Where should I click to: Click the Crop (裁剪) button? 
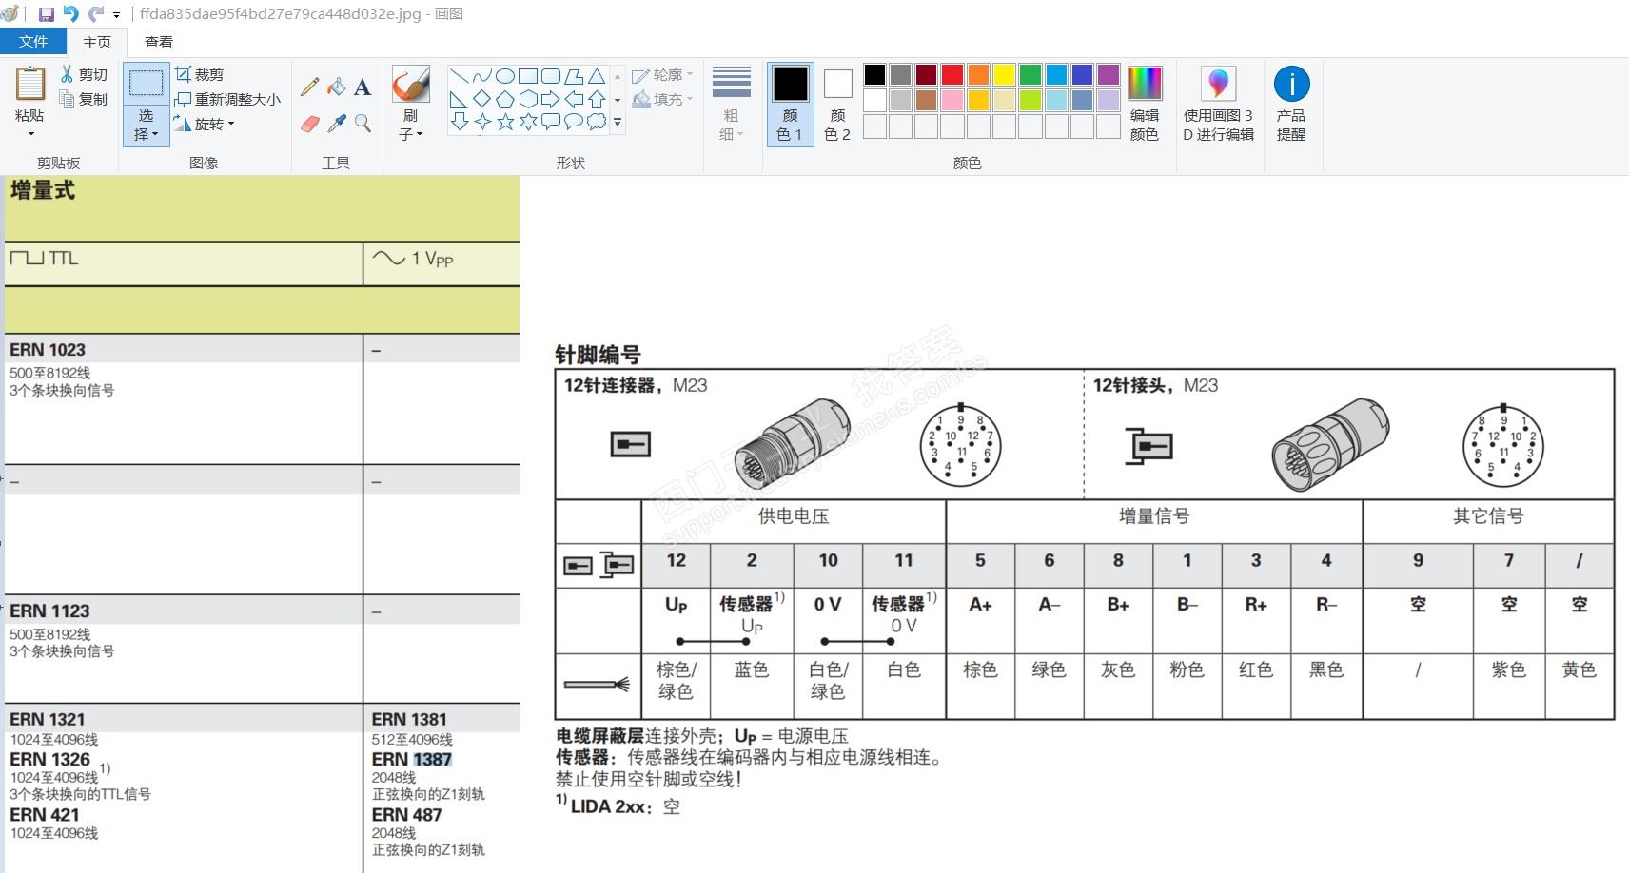click(200, 74)
